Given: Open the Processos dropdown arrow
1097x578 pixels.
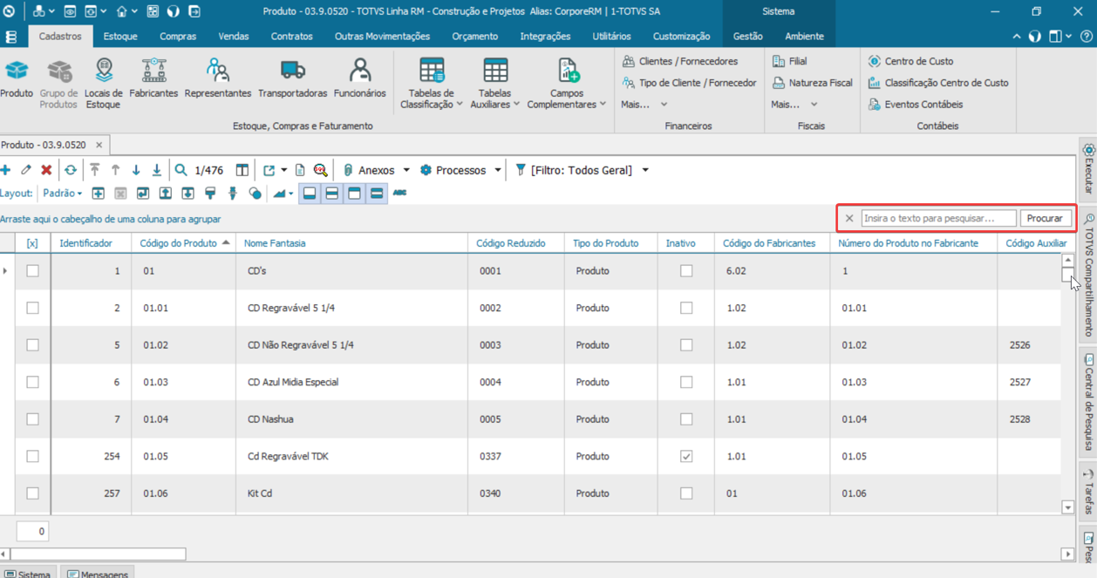Looking at the screenshot, I should pos(498,170).
